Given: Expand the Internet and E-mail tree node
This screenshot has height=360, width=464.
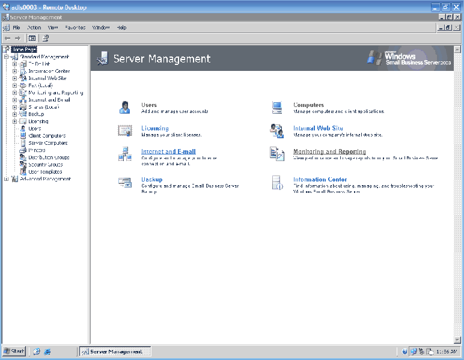Looking at the screenshot, I should pyautogui.click(x=14, y=100).
